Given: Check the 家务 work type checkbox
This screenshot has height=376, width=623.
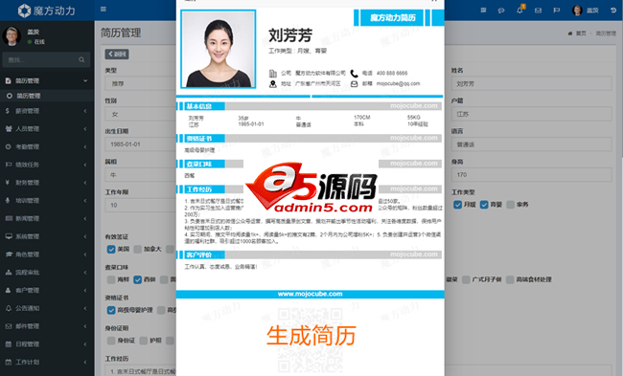Looking at the screenshot, I should point(511,205).
